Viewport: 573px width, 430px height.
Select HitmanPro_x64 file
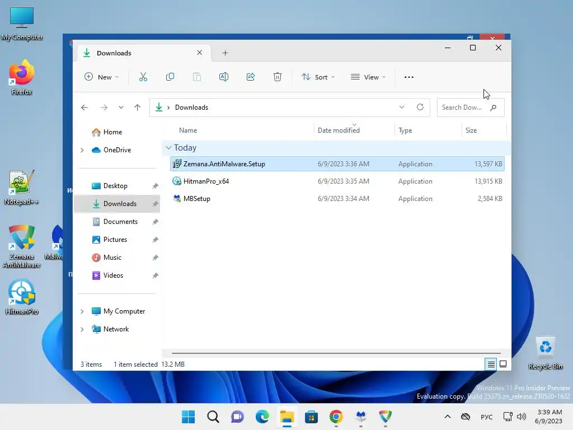(337, 181)
